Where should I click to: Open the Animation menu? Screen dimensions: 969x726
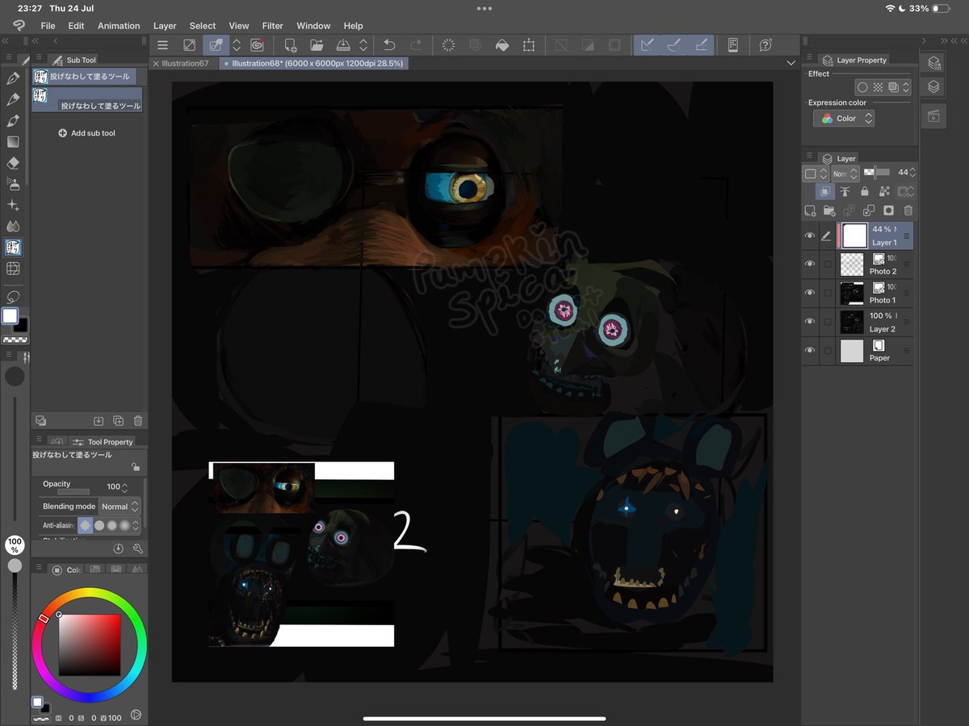(x=119, y=26)
